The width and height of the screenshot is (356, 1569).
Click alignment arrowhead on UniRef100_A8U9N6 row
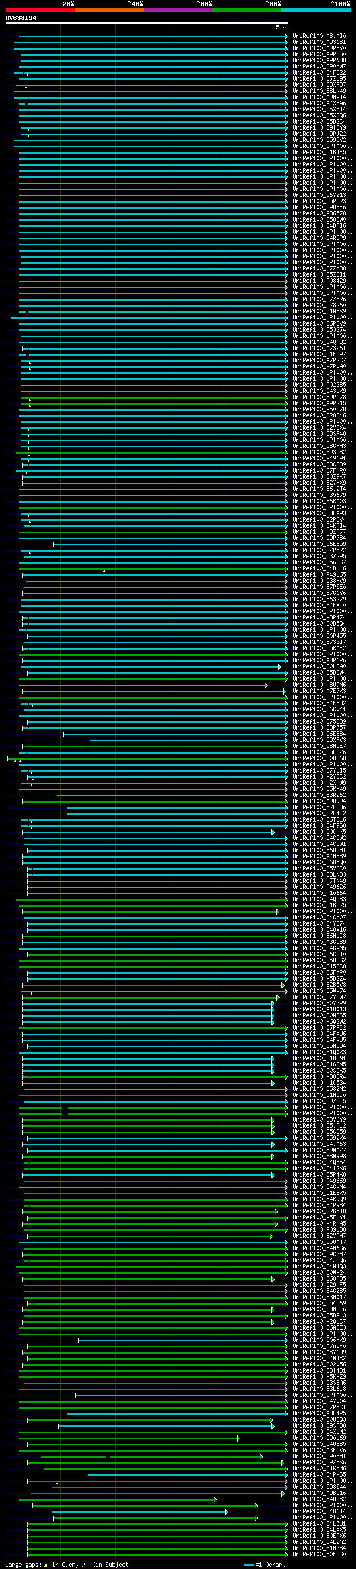click(x=266, y=685)
